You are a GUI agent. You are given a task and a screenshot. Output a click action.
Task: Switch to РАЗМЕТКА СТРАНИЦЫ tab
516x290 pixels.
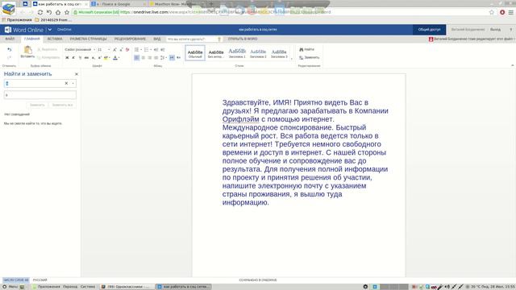point(88,39)
